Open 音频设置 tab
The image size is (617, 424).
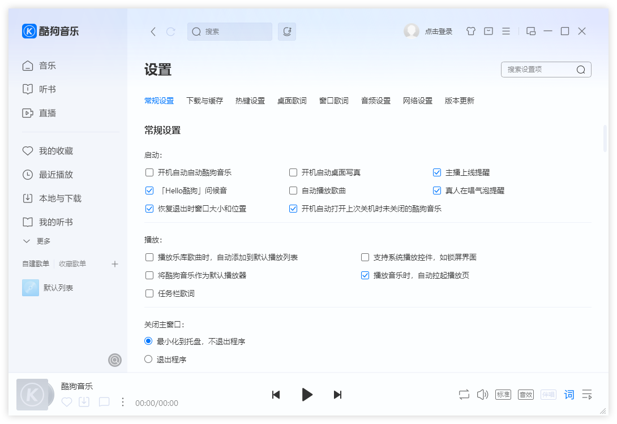(376, 101)
